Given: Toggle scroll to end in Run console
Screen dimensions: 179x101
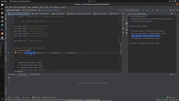Looking at the screenshot, I should click(x=126, y=26).
